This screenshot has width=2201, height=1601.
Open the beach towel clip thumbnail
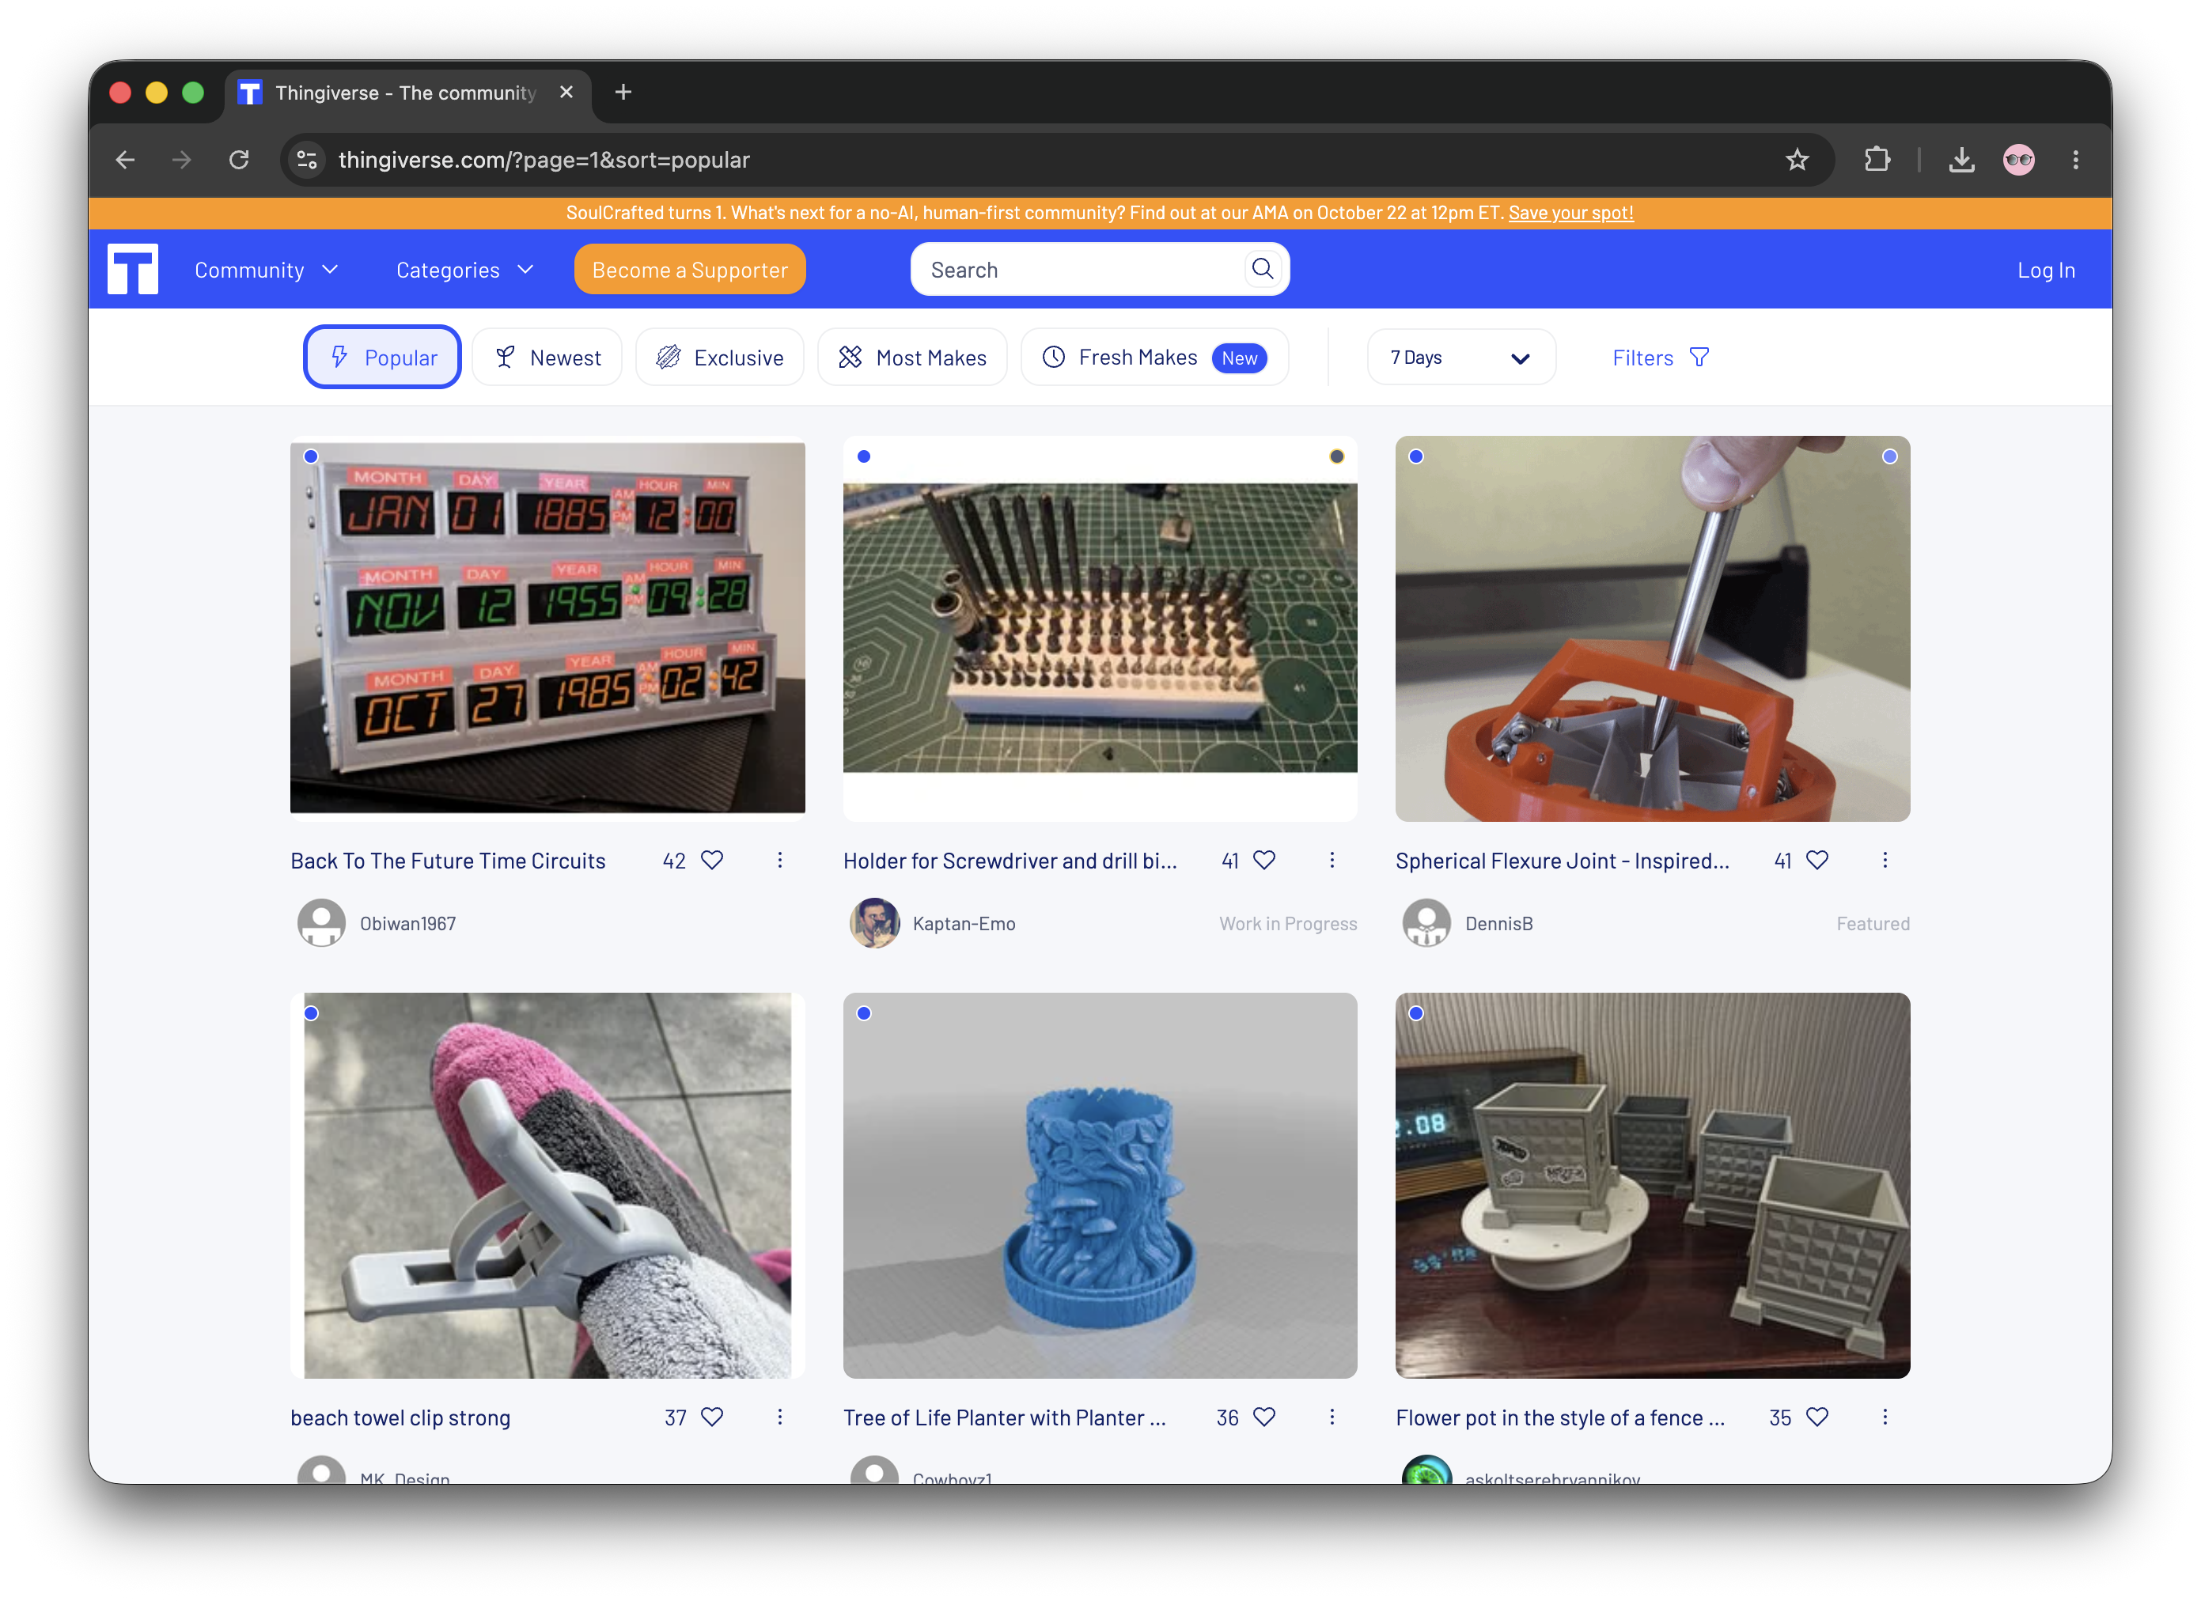[547, 1185]
